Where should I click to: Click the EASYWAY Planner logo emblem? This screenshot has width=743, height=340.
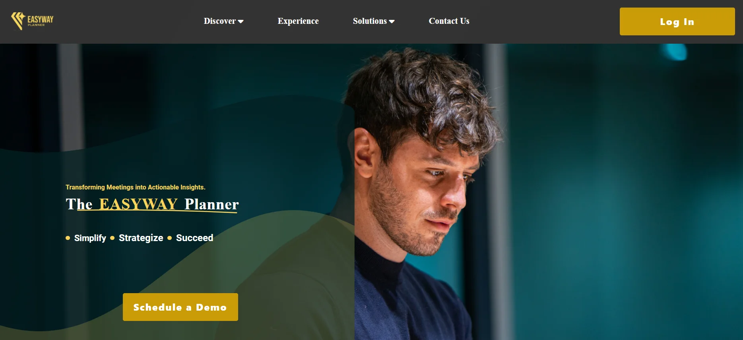(18, 21)
